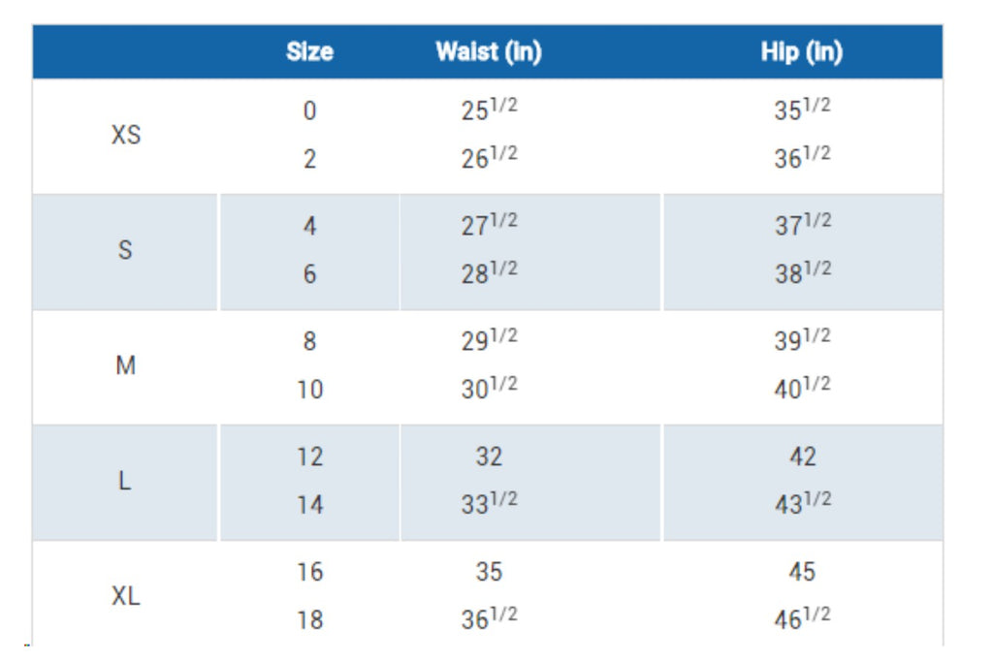Pick the L size category label
Screen dimensions: 993x662
tap(125, 481)
